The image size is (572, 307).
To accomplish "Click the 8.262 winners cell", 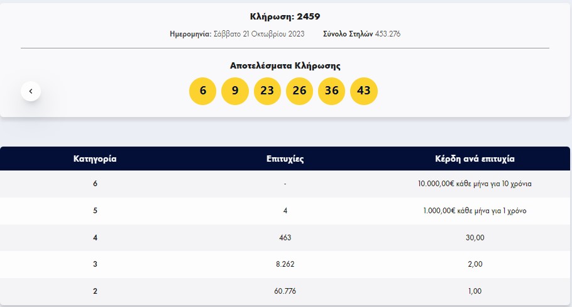I will (285, 264).
